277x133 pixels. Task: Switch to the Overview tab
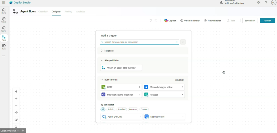[x=43, y=12]
